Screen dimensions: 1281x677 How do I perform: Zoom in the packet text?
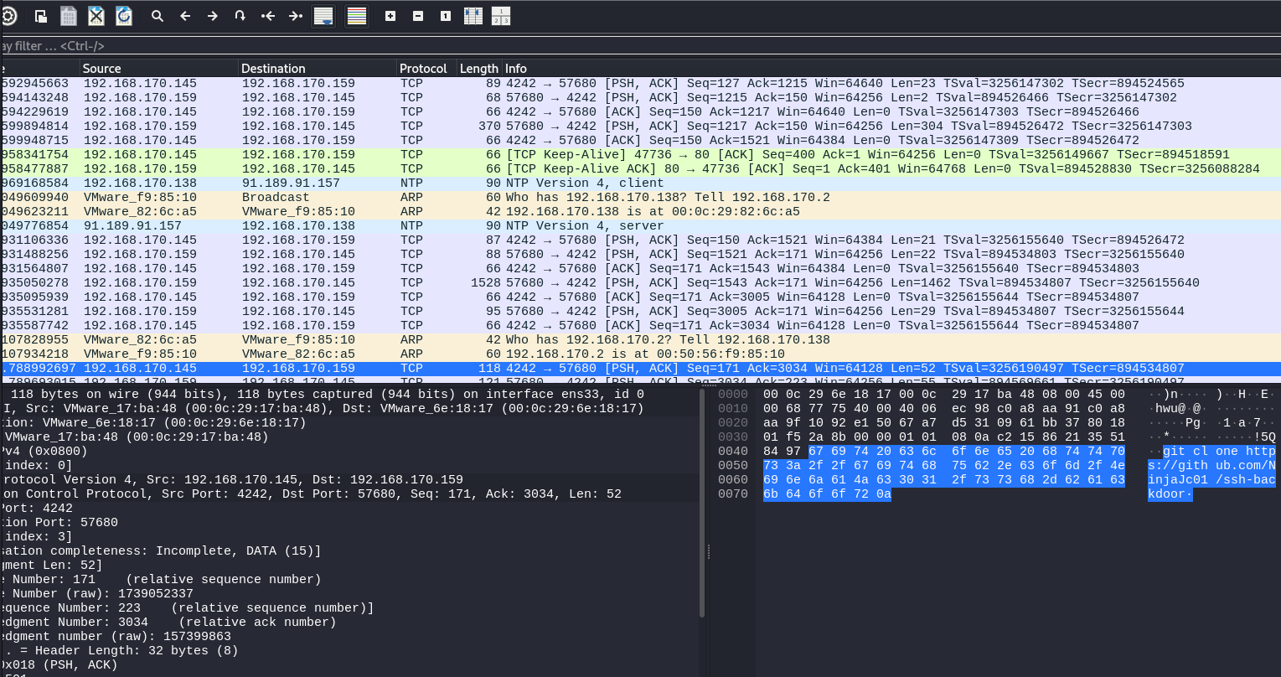click(x=390, y=16)
